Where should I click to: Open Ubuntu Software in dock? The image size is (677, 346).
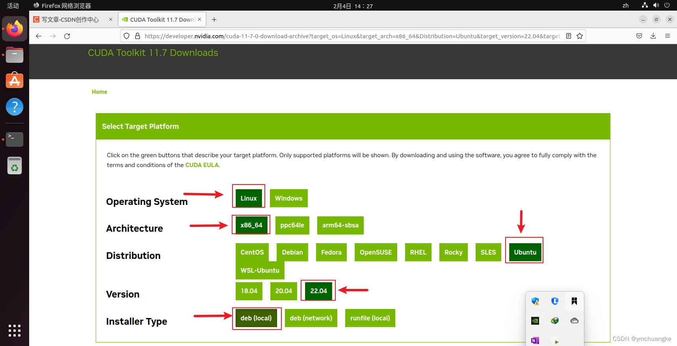15,80
